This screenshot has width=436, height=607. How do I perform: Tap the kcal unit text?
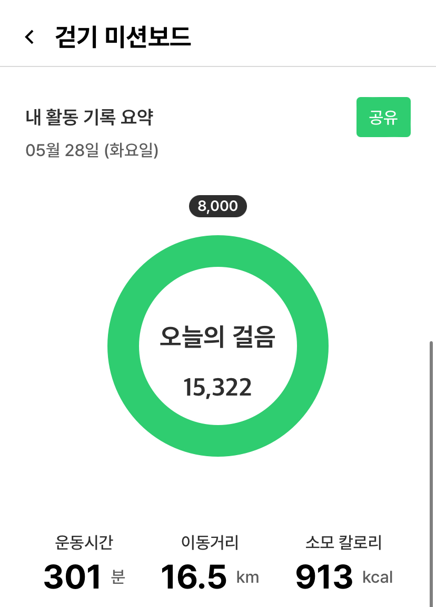coord(377,577)
